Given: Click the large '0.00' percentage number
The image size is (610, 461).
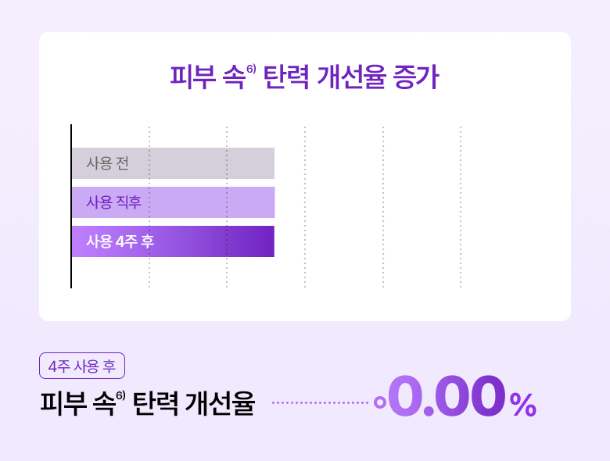Looking at the screenshot, I should (447, 395).
